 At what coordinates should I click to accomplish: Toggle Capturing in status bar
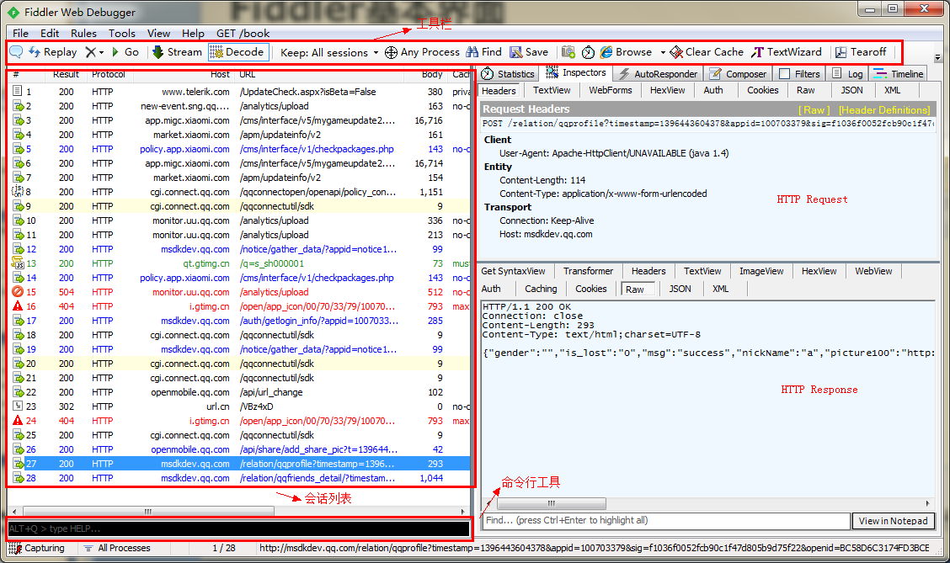[36, 548]
